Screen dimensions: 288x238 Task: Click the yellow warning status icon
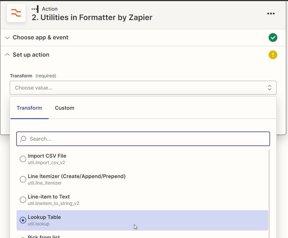273,55
